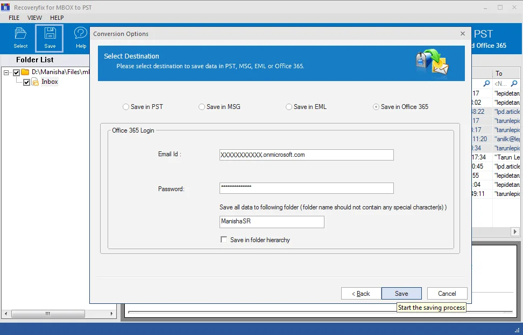Click the folder list scroll right arrow
523x335 pixels.
tap(112, 314)
